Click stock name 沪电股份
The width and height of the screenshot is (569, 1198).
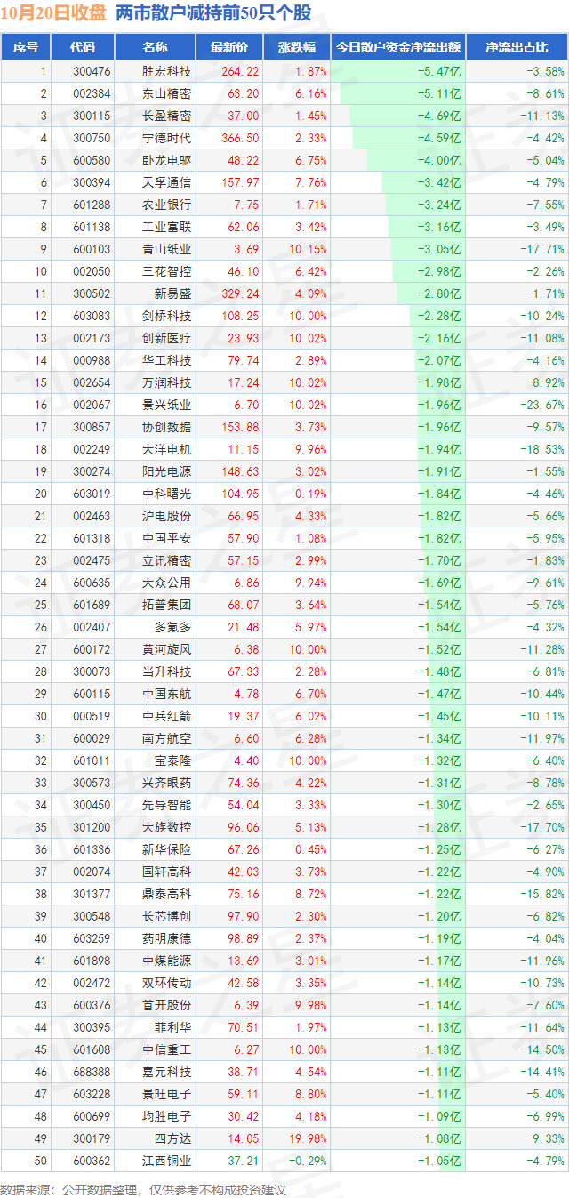point(166,516)
